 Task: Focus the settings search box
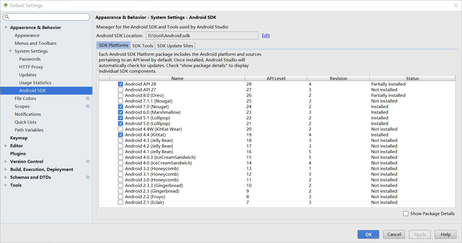coord(47,17)
